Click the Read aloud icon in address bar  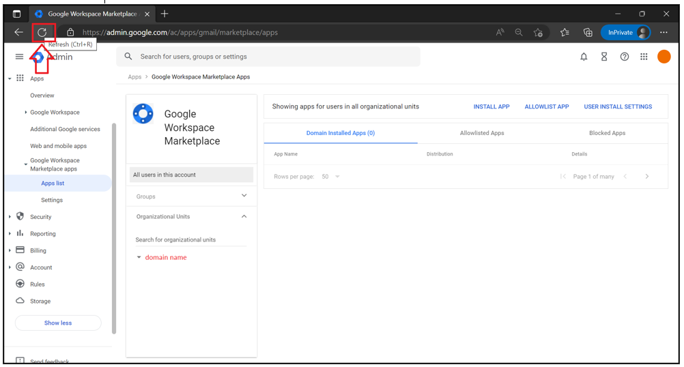click(x=500, y=32)
